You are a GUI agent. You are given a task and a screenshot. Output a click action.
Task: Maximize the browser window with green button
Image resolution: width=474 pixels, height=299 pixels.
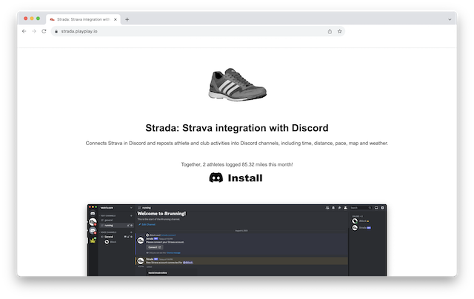pyautogui.click(x=38, y=19)
